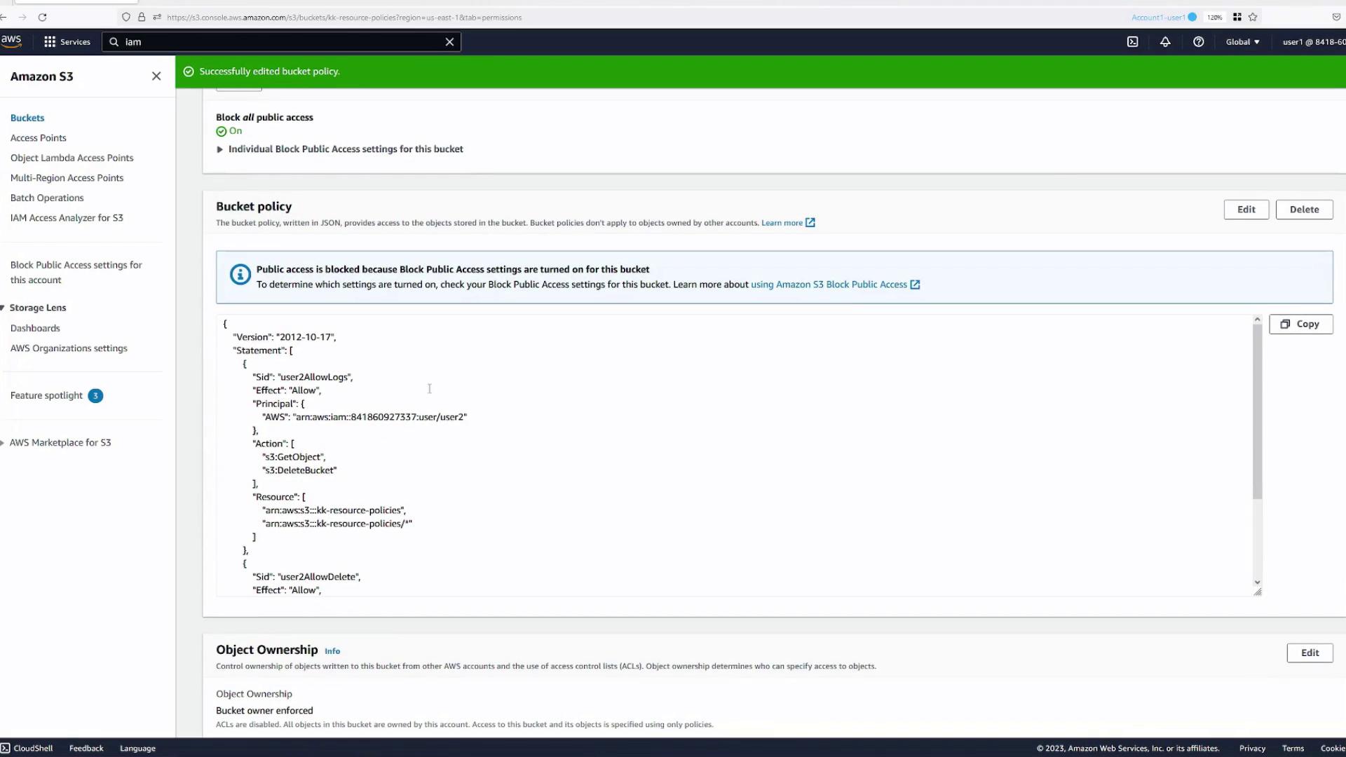Viewport: 1346px width, 757px height.
Task: Clear the search box with X icon
Action: coord(449,42)
